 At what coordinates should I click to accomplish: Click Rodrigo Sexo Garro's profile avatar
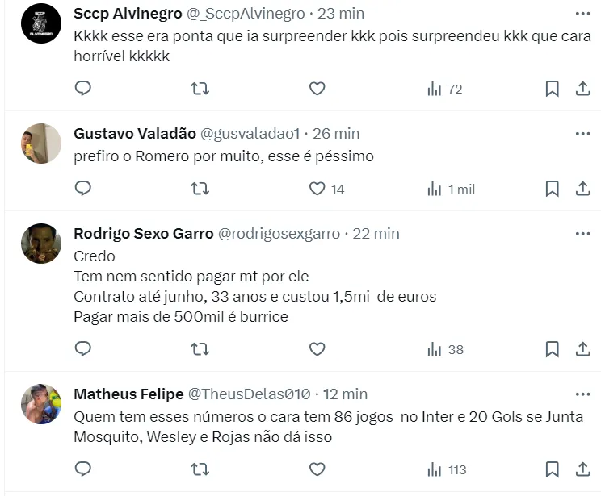point(40,244)
